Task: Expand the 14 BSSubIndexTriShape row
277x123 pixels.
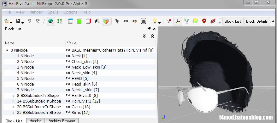Action: [14, 101]
